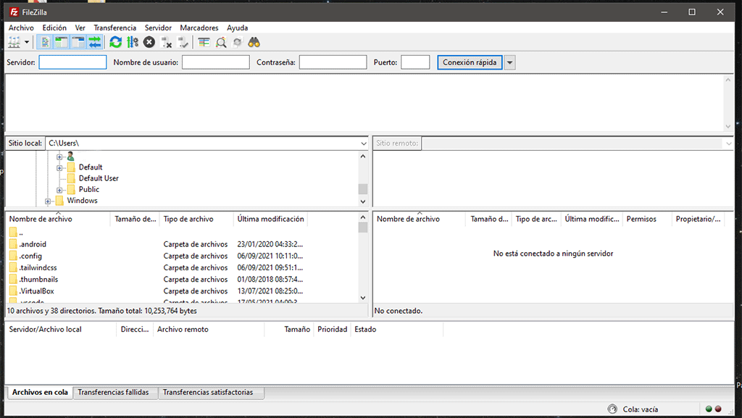Click local file list scrollbar down arrow

pos(363,298)
